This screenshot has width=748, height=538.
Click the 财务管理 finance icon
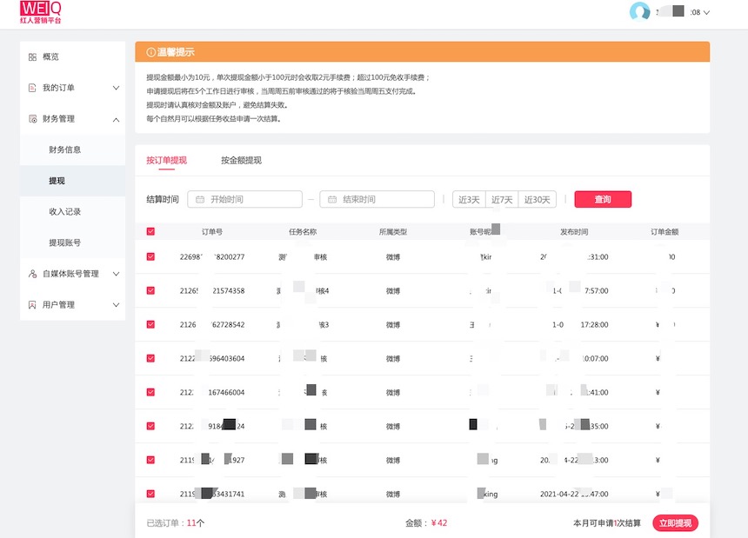pos(32,119)
